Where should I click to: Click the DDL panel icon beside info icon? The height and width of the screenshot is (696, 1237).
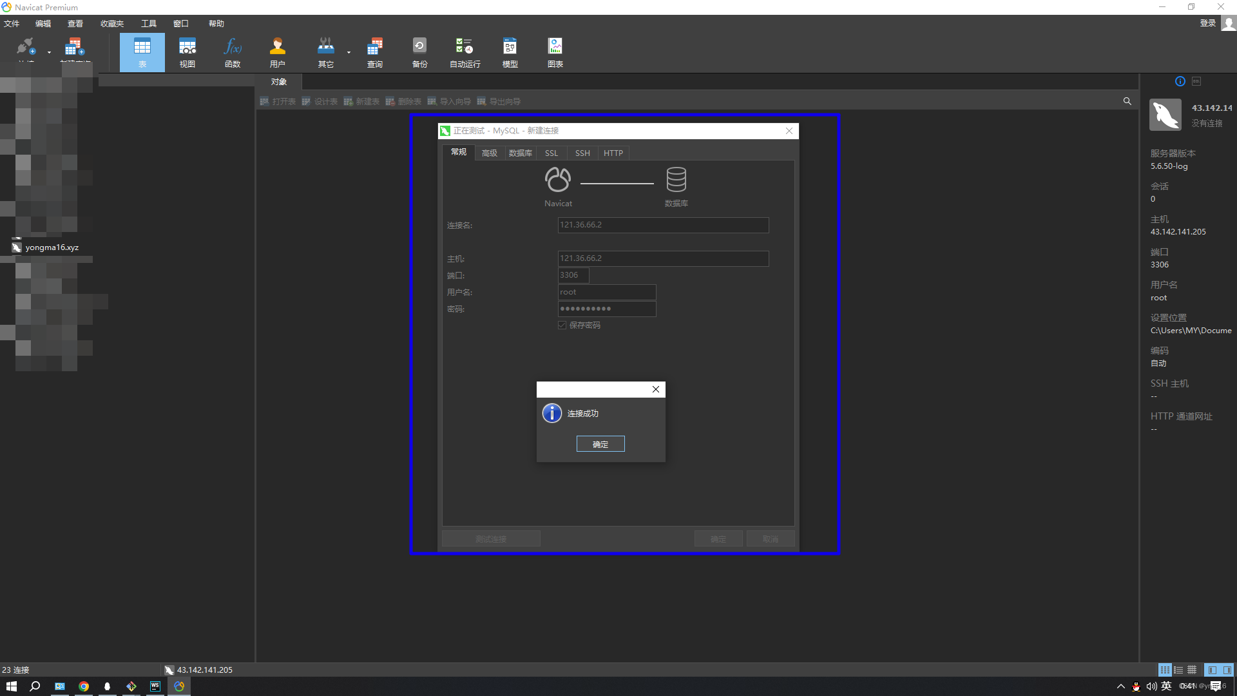pyautogui.click(x=1196, y=81)
